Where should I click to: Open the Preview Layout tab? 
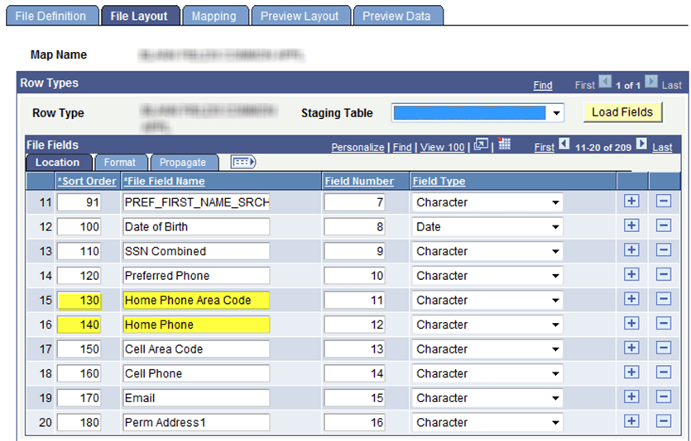tap(301, 16)
